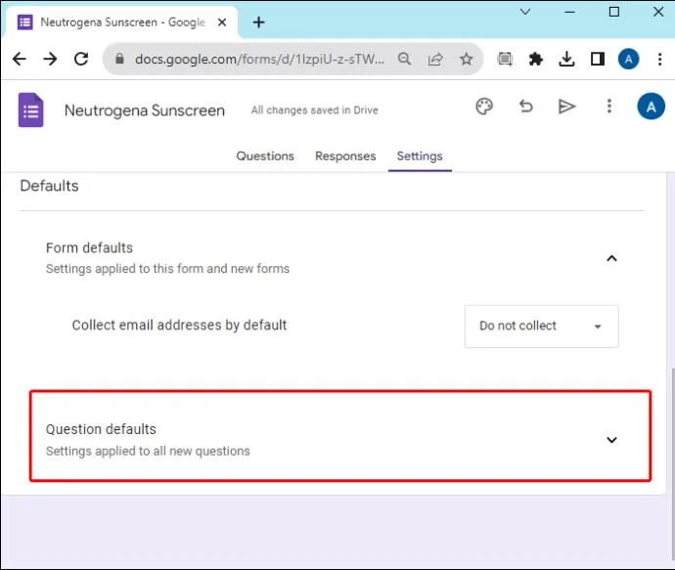The height and width of the screenshot is (570, 675).
Task: Click the screenshot capture extension icon
Action: [505, 59]
